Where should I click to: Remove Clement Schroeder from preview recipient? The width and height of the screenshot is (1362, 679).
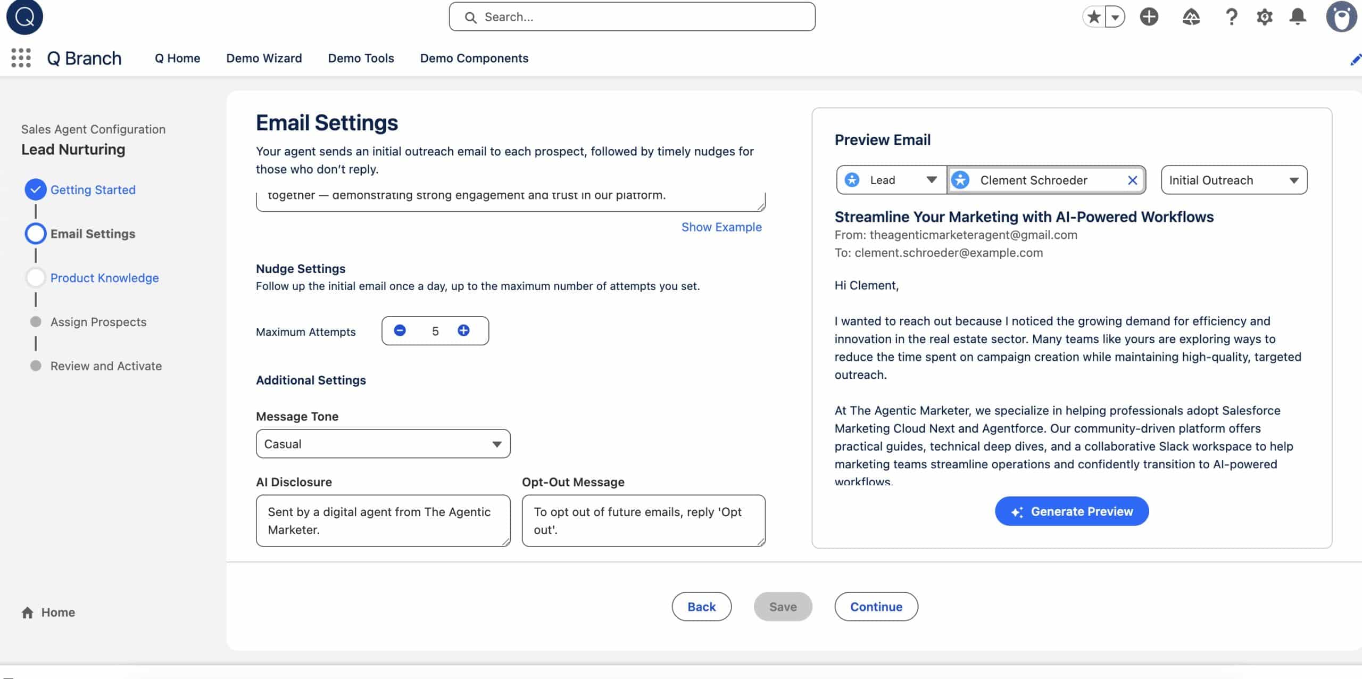click(x=1132, y=180)
